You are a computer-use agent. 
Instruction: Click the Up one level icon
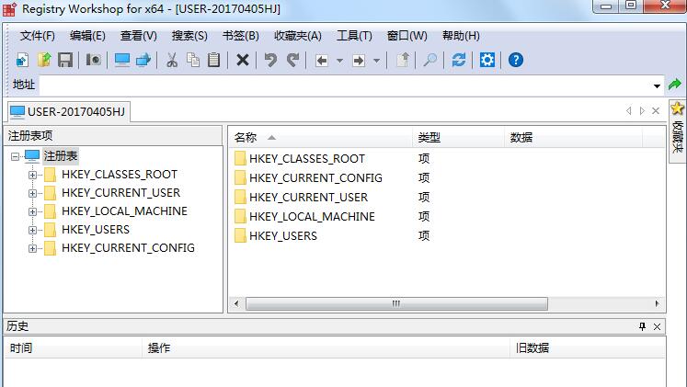pyautogui.click(x=403, y=60)
